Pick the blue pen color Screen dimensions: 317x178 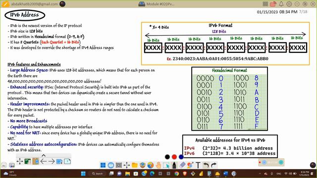(181, 157)
